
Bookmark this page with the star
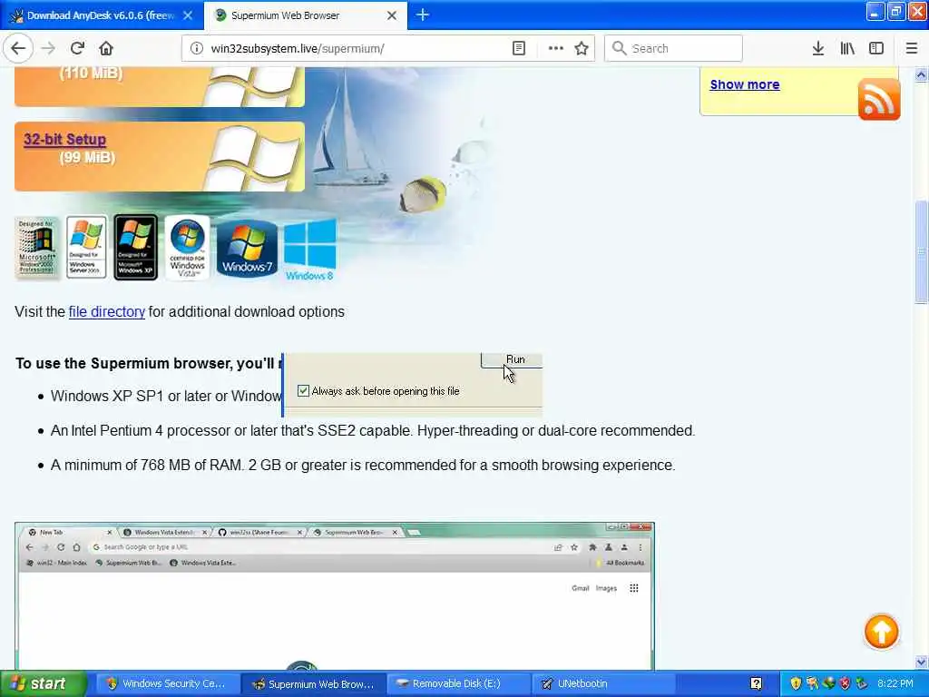pyautogui.click(x=582, y=48)
